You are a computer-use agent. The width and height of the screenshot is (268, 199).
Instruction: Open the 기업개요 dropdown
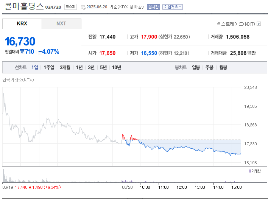[173, 7]
